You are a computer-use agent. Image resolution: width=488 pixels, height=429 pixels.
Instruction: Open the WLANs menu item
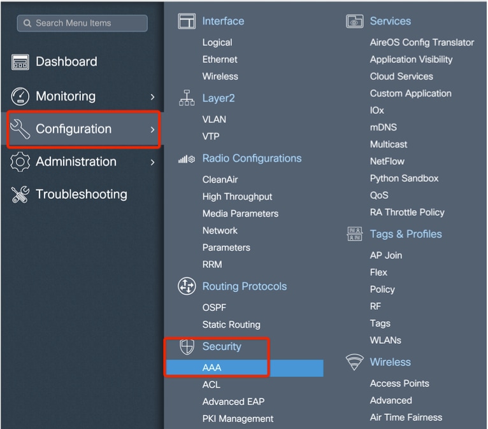click(385, 341)
